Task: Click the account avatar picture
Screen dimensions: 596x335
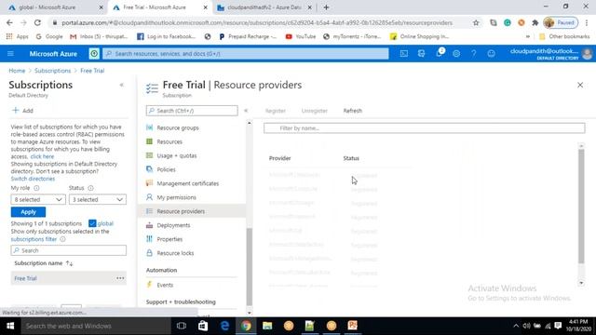Action: click(x=587, y=54)
